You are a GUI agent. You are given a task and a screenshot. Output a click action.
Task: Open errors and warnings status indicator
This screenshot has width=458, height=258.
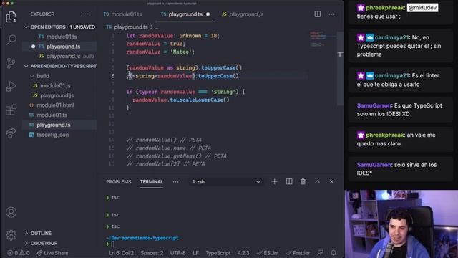[19, 253]
